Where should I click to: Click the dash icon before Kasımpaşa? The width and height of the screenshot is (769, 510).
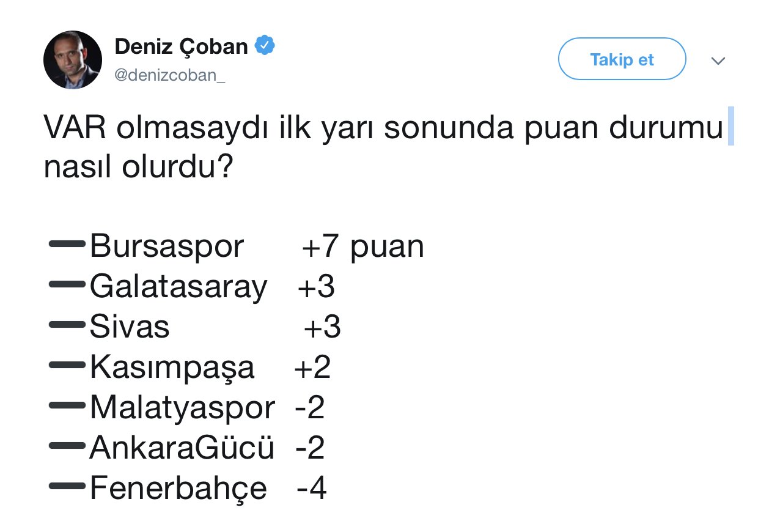click(x=66, y=365)
